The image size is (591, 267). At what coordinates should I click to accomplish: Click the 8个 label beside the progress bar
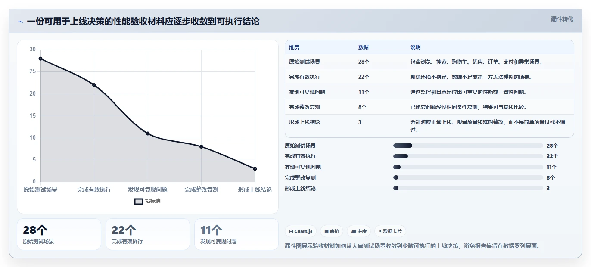(x=551, y=177)
